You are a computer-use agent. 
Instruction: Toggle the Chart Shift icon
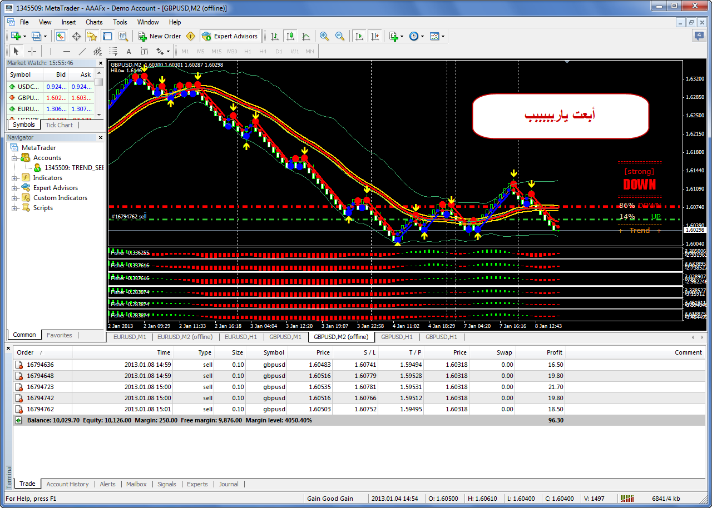pos(375,36)
